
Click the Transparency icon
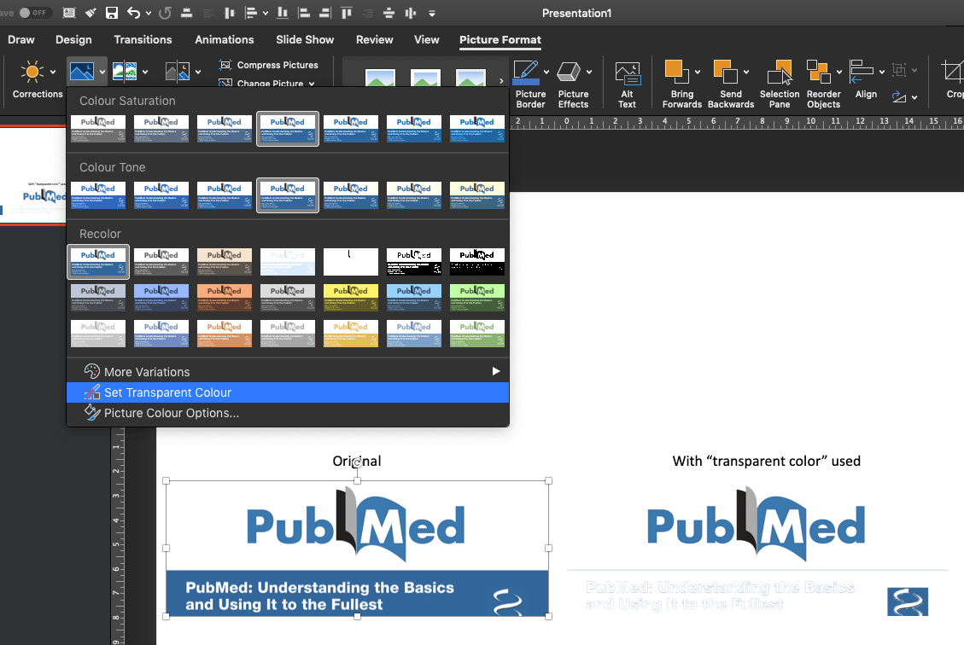tap(178, 72)
